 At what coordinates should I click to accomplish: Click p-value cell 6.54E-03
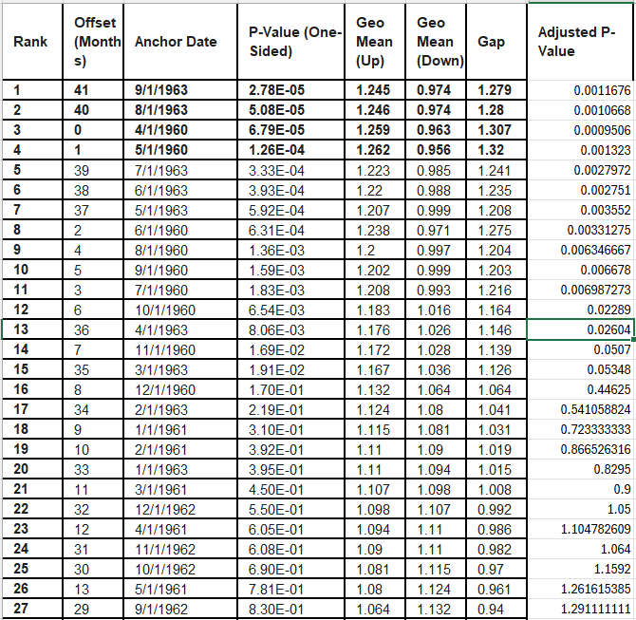[x=290, y=310]
